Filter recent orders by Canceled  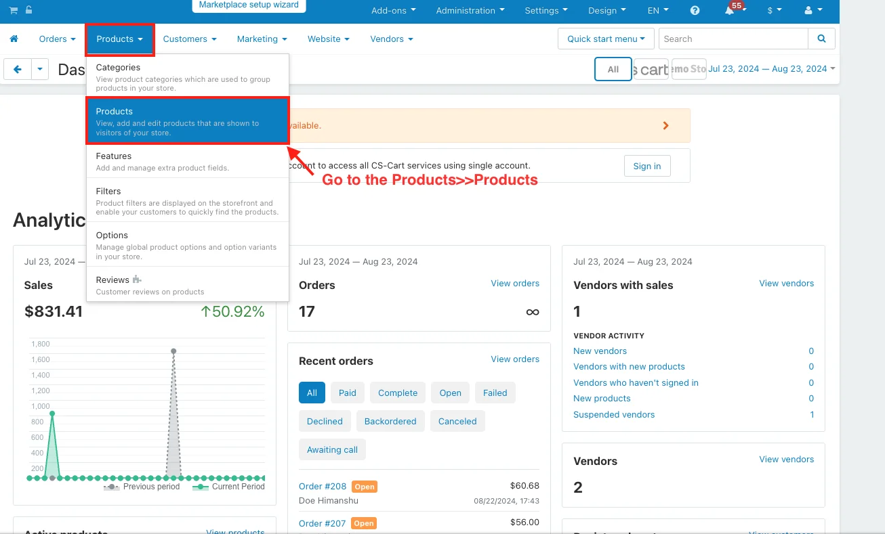tap(457, 421)
